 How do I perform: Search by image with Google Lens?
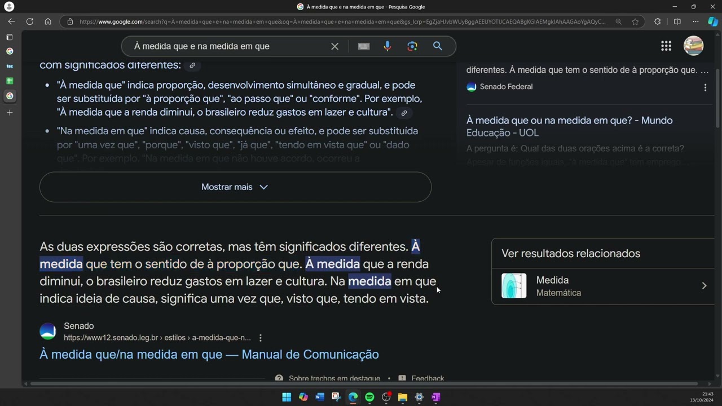(412, 46)
